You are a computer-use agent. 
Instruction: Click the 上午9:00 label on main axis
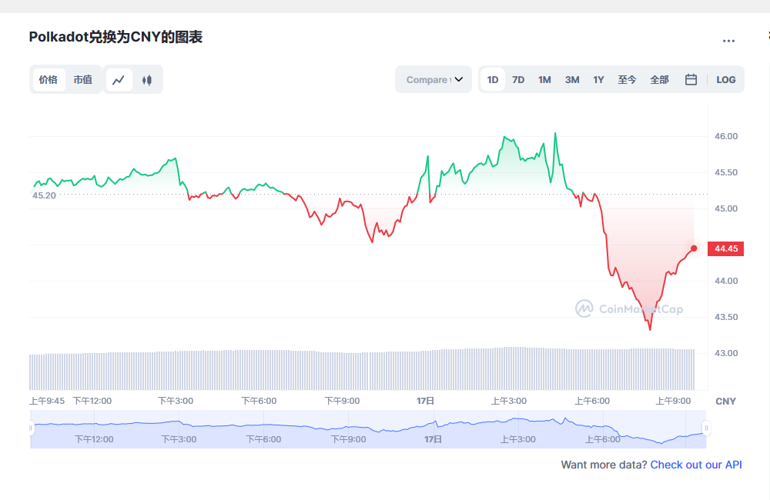pos(673,401)
